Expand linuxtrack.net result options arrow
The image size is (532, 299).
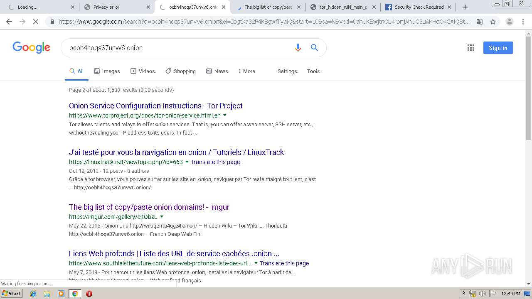[187, 162]
